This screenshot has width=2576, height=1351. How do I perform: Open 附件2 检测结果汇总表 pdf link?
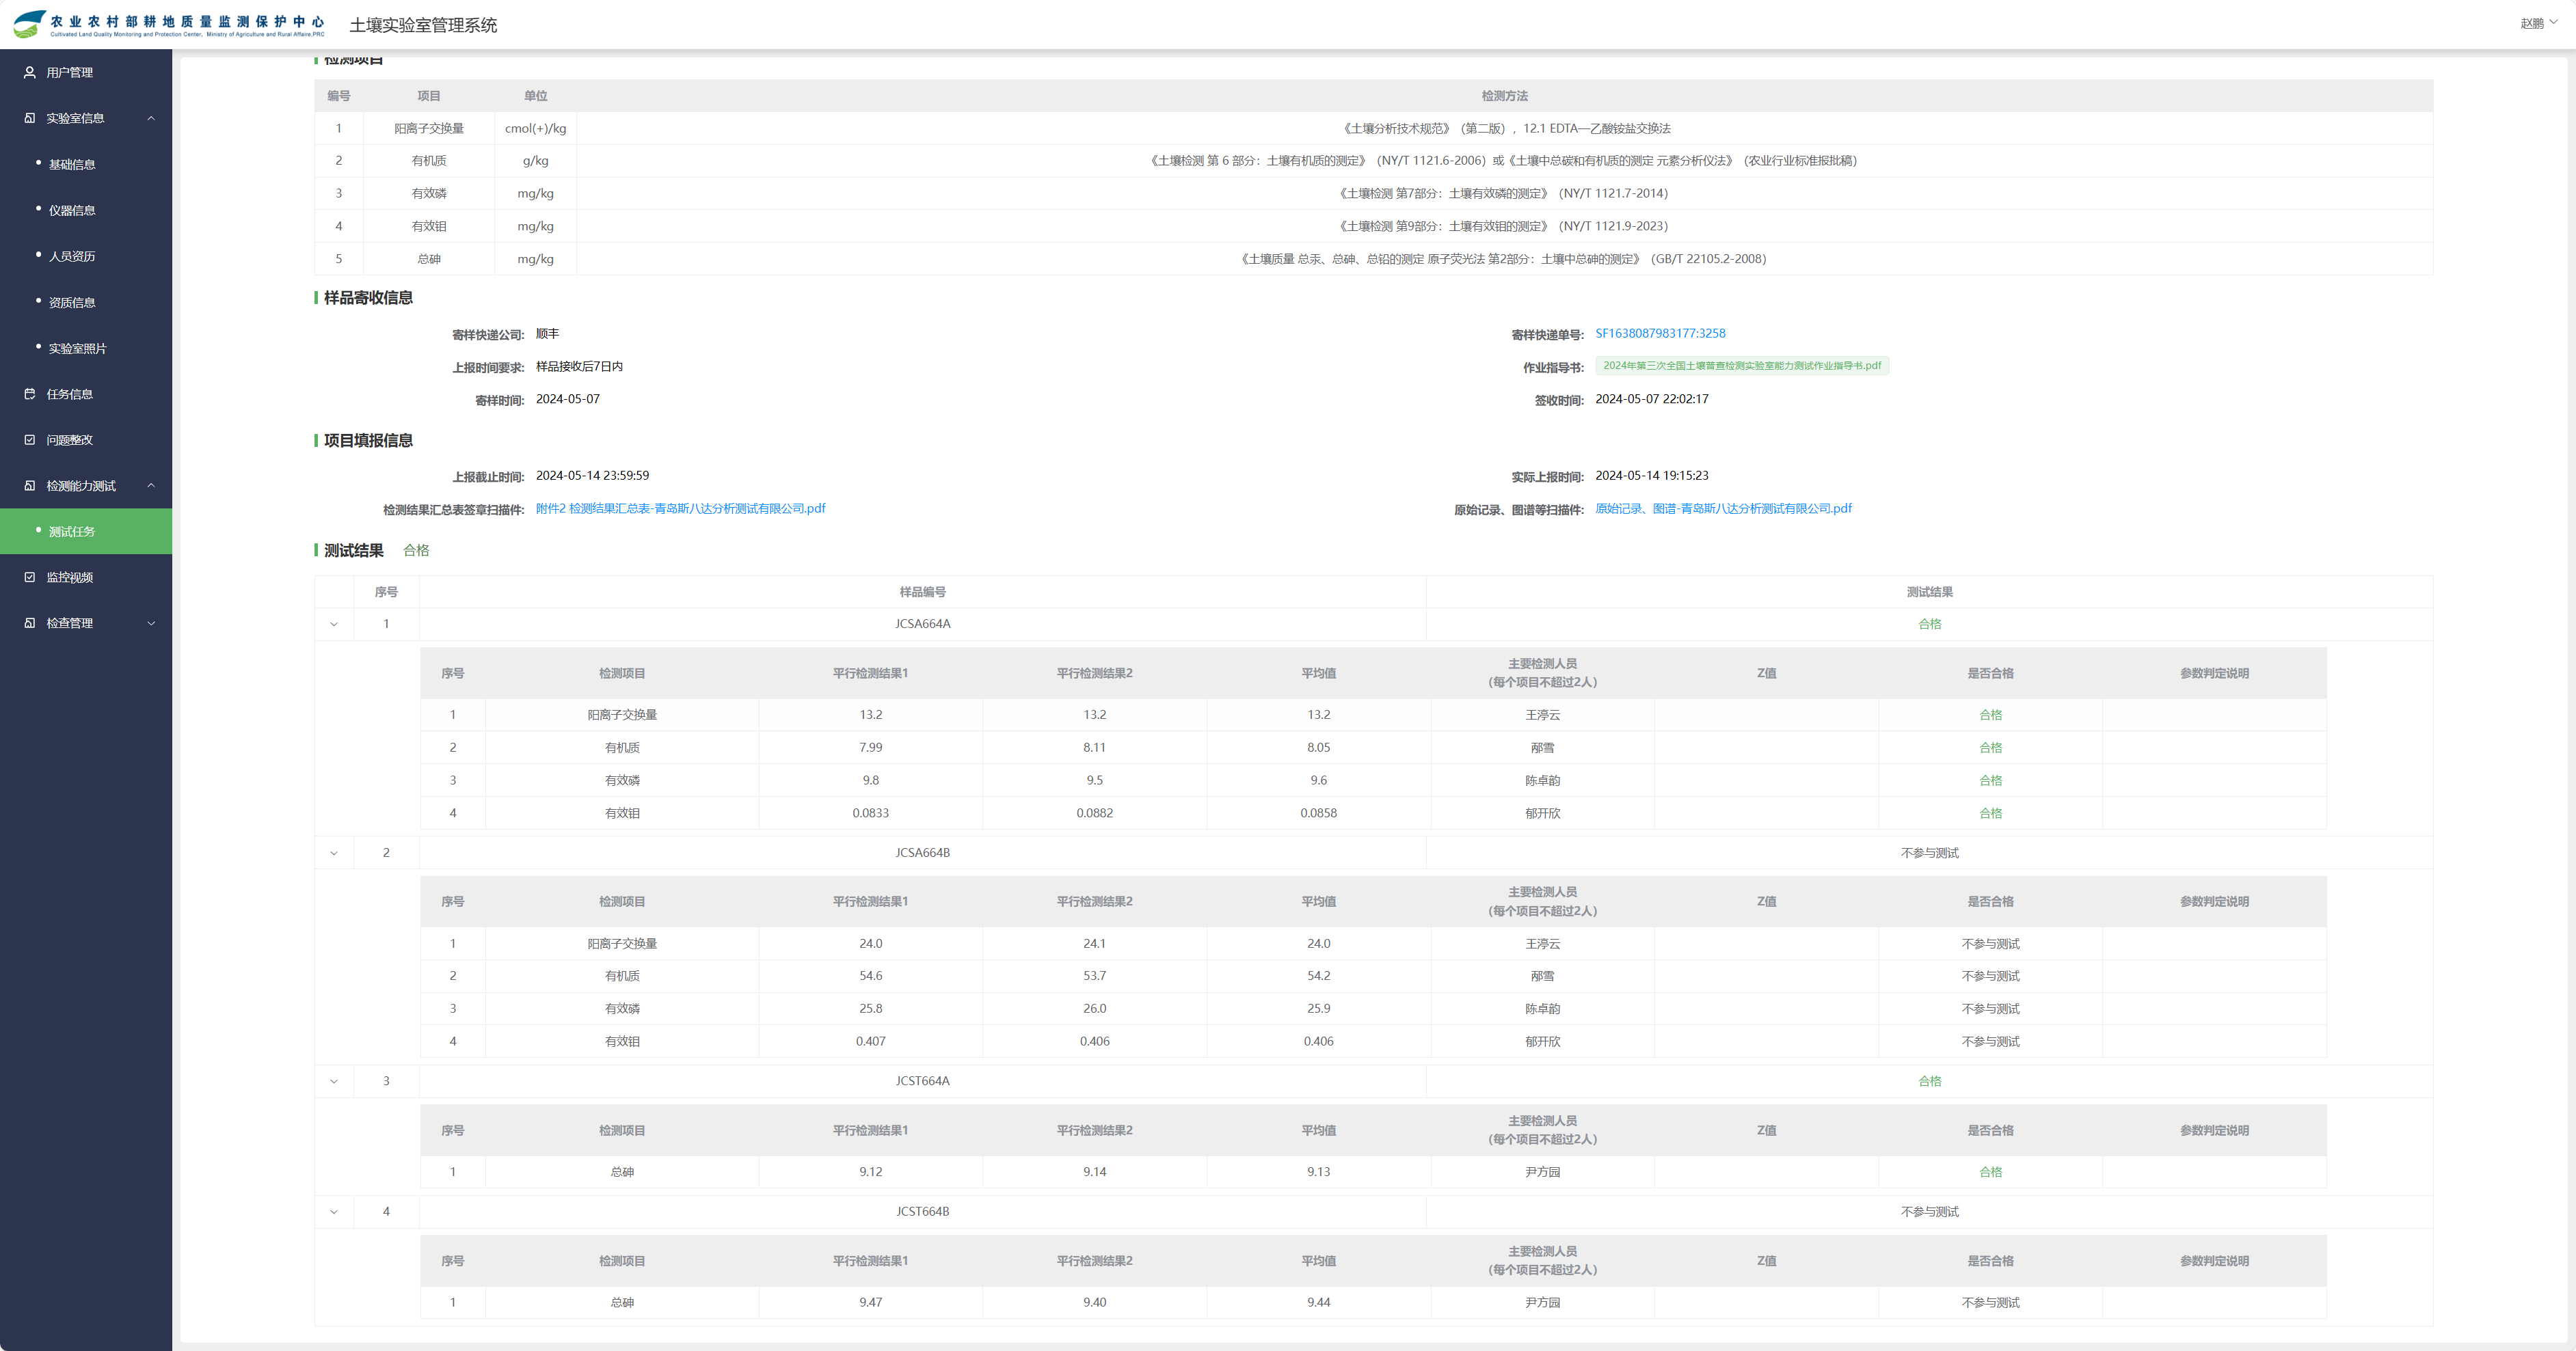pos(681,508)
